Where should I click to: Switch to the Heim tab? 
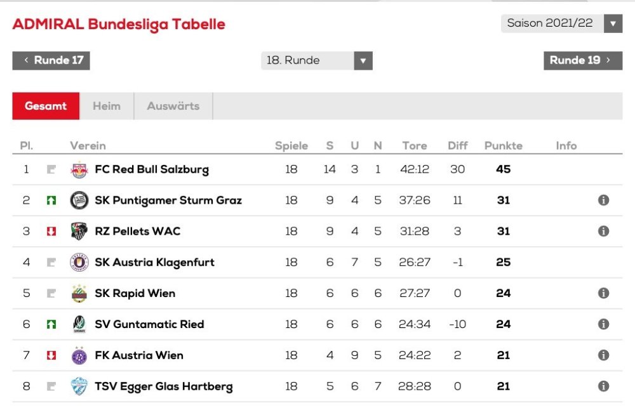click(x=107, y=106)
